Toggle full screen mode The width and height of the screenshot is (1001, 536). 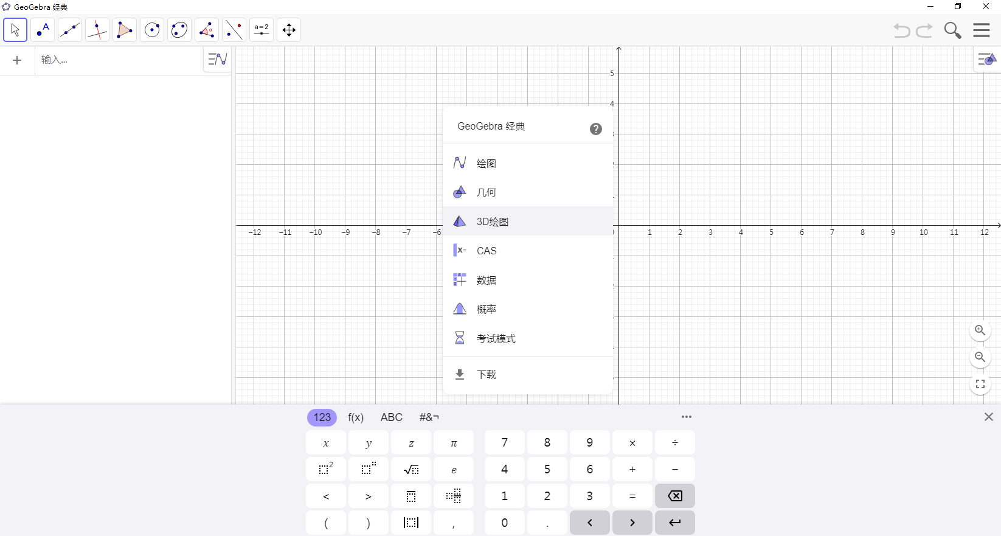(x=980, y=384)
